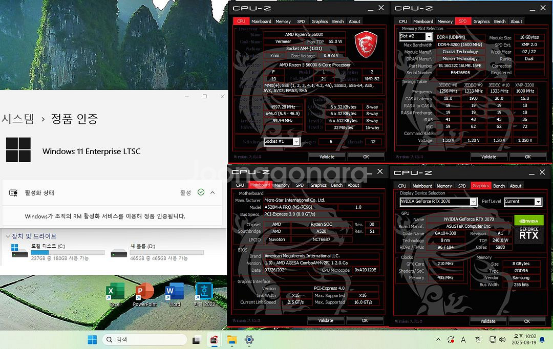Open 한글 2022 desktop shortcut
Screen dimensions: 553x349
pos(204,294)
